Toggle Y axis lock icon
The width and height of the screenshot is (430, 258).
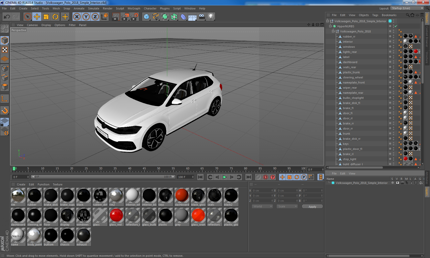(x=86, y=17)
